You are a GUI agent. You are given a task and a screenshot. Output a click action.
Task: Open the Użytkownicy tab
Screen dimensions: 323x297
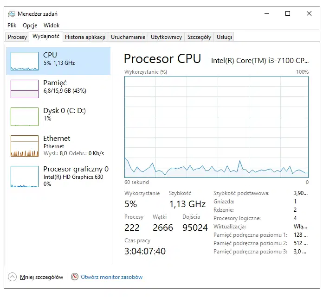click(x=167, y=37)
